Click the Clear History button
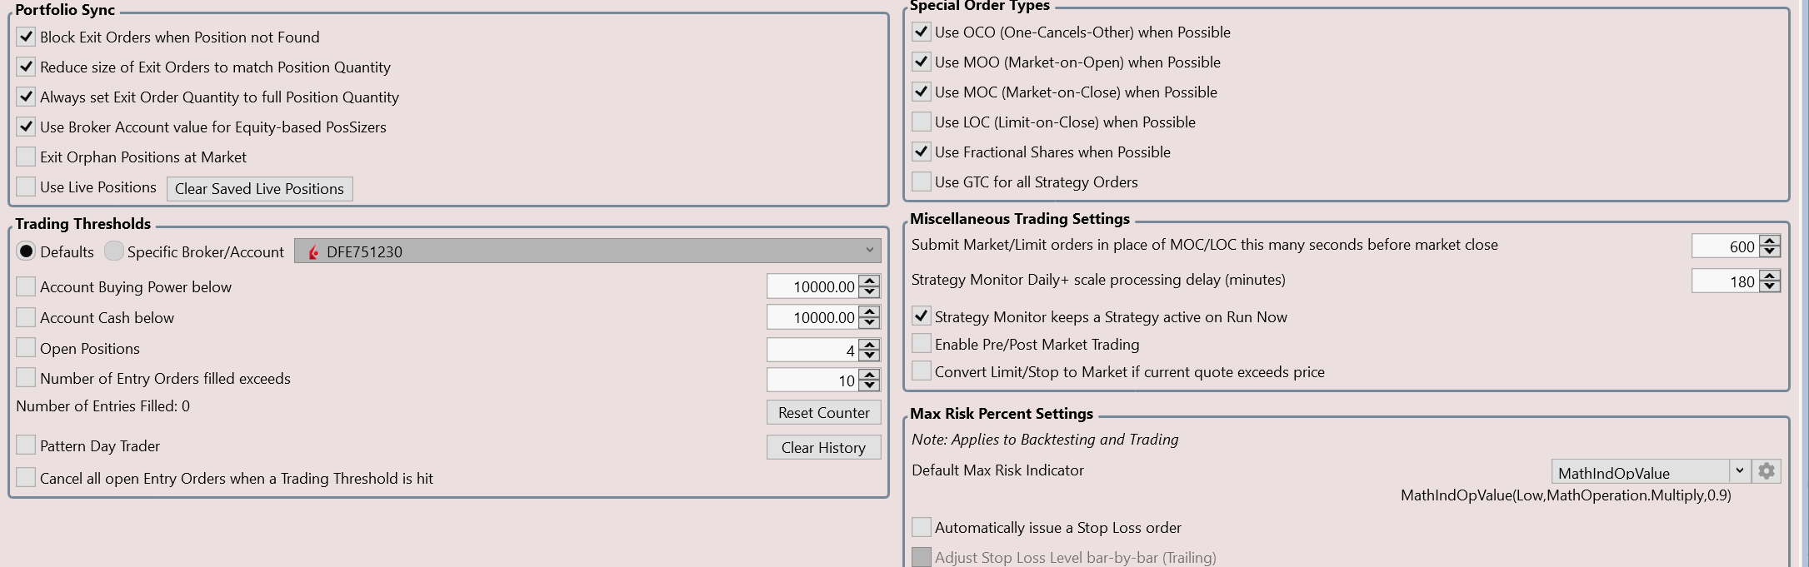This screenshot has height=567, width=1809. pyautogui.click(x=822, y=448)
